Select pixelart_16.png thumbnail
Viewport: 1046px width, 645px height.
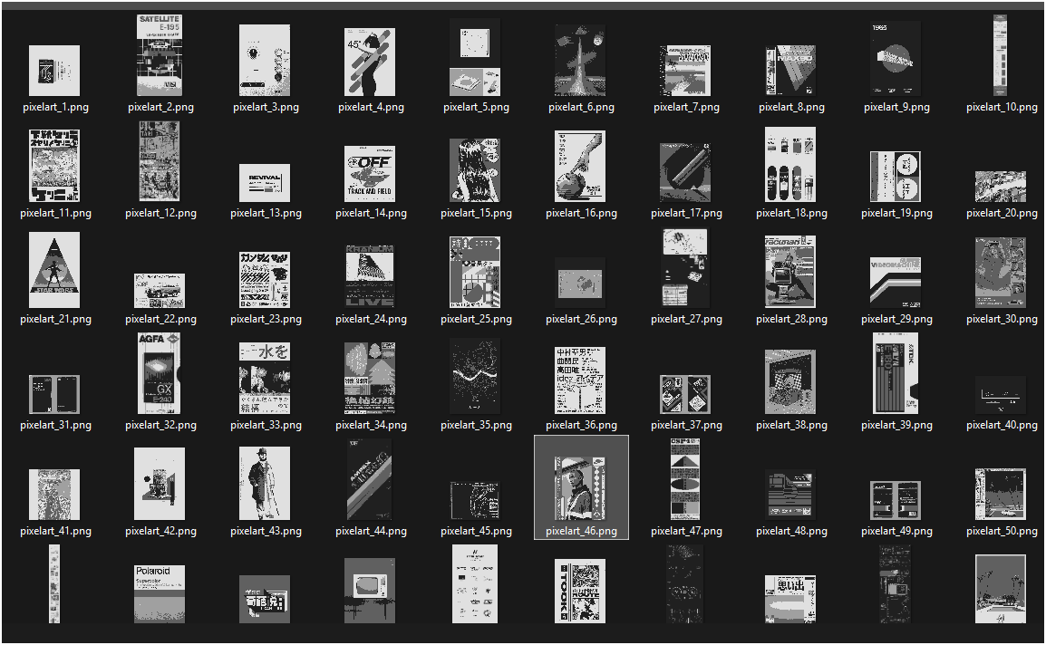(580, 166)
